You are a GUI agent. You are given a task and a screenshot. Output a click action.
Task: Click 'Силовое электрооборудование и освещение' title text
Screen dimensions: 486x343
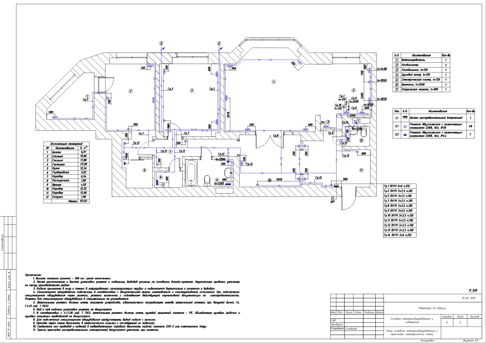411,320
